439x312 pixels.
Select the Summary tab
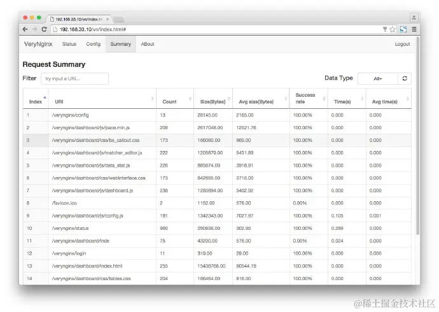pos(121,44)
